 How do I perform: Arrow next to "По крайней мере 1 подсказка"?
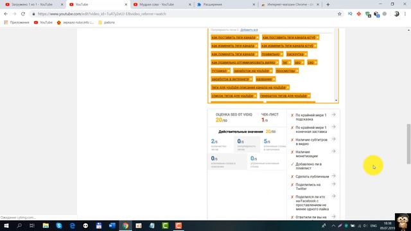pos(333,115)
